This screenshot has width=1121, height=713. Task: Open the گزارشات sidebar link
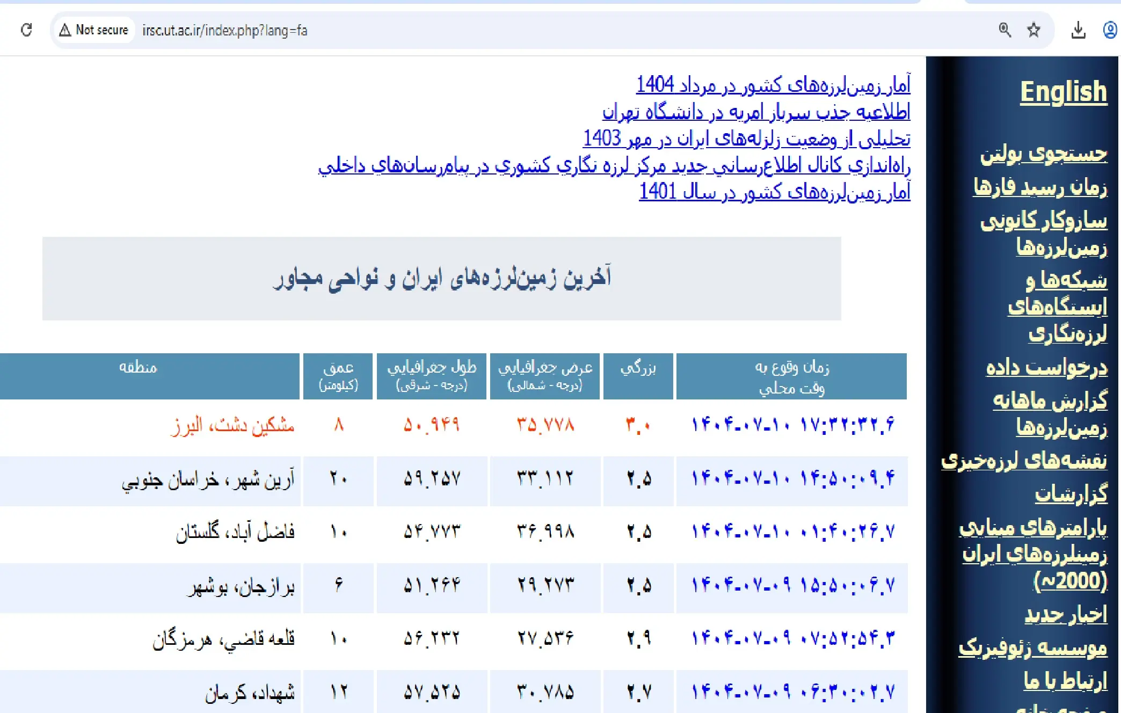tap(1071, 493)
